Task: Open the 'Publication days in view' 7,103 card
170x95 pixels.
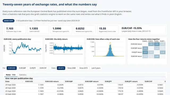Action: [x=15, y=30]
